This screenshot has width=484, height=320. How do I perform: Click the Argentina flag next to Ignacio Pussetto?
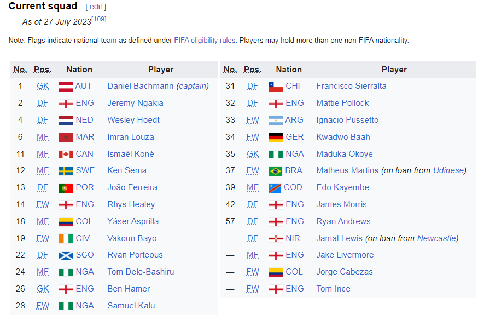(276, 120)
